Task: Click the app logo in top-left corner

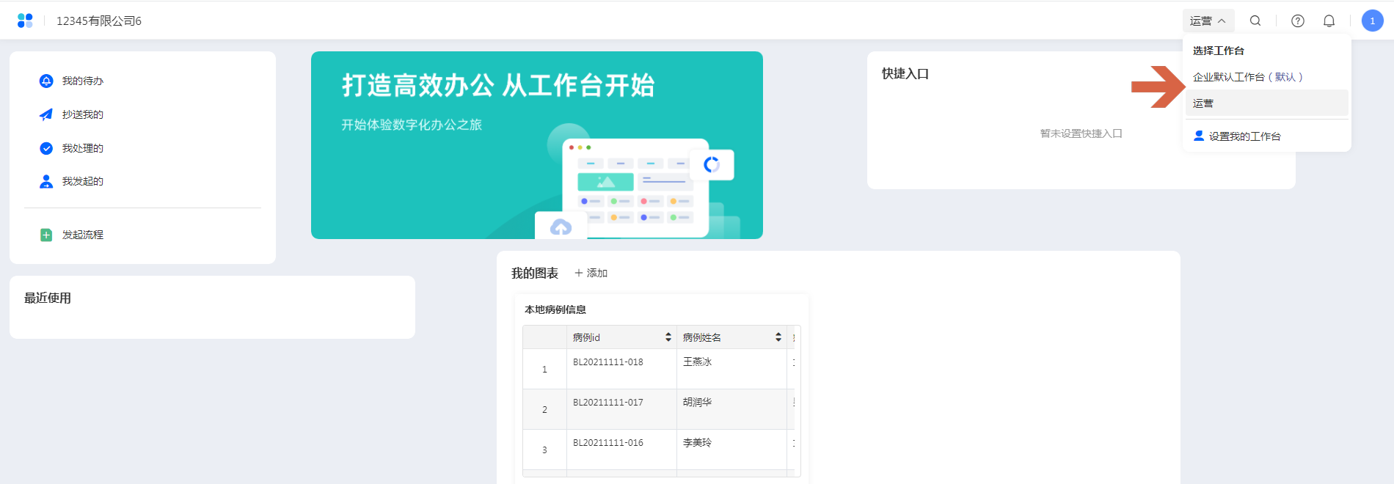Action: point(25,21)
